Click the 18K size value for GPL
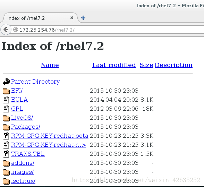Screen dimensions: 204x187 pos(148,109)
